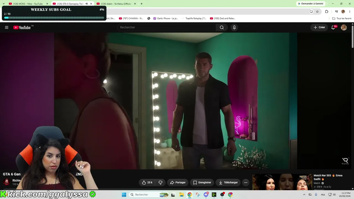Click the Richie watermark on the video
The height and width of the screenshot is (199, 354).
pos(345,161)
